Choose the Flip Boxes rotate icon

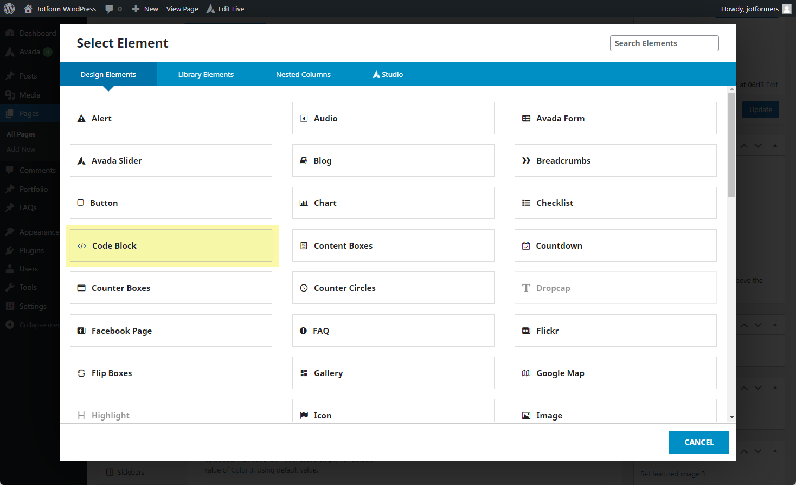coord(81,373)
